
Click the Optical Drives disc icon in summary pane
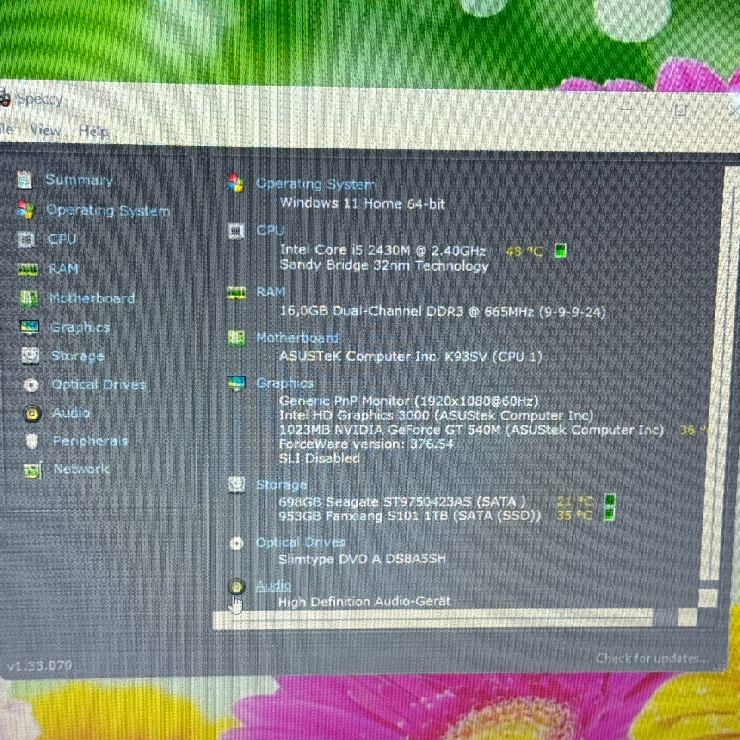(236, 543)
